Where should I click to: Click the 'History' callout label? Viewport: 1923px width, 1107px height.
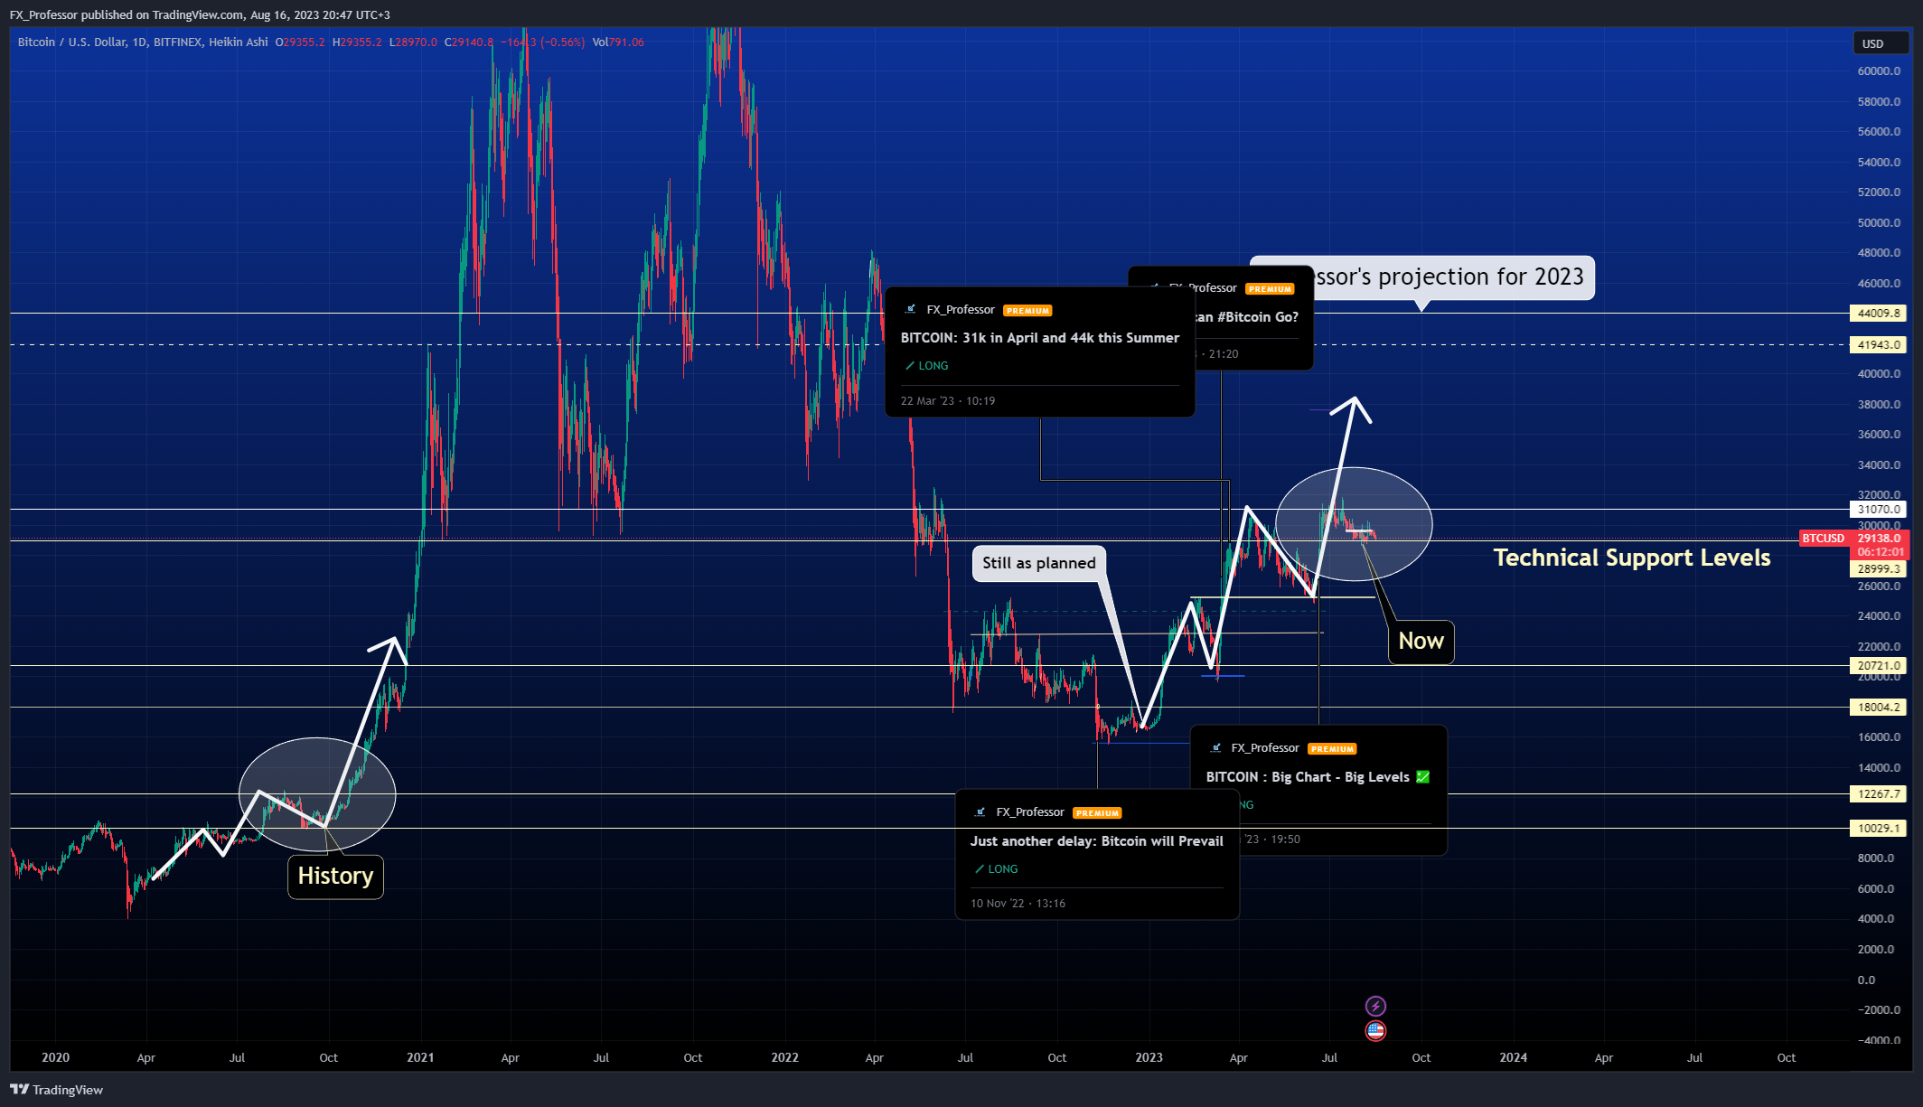(x=335, y=877)
